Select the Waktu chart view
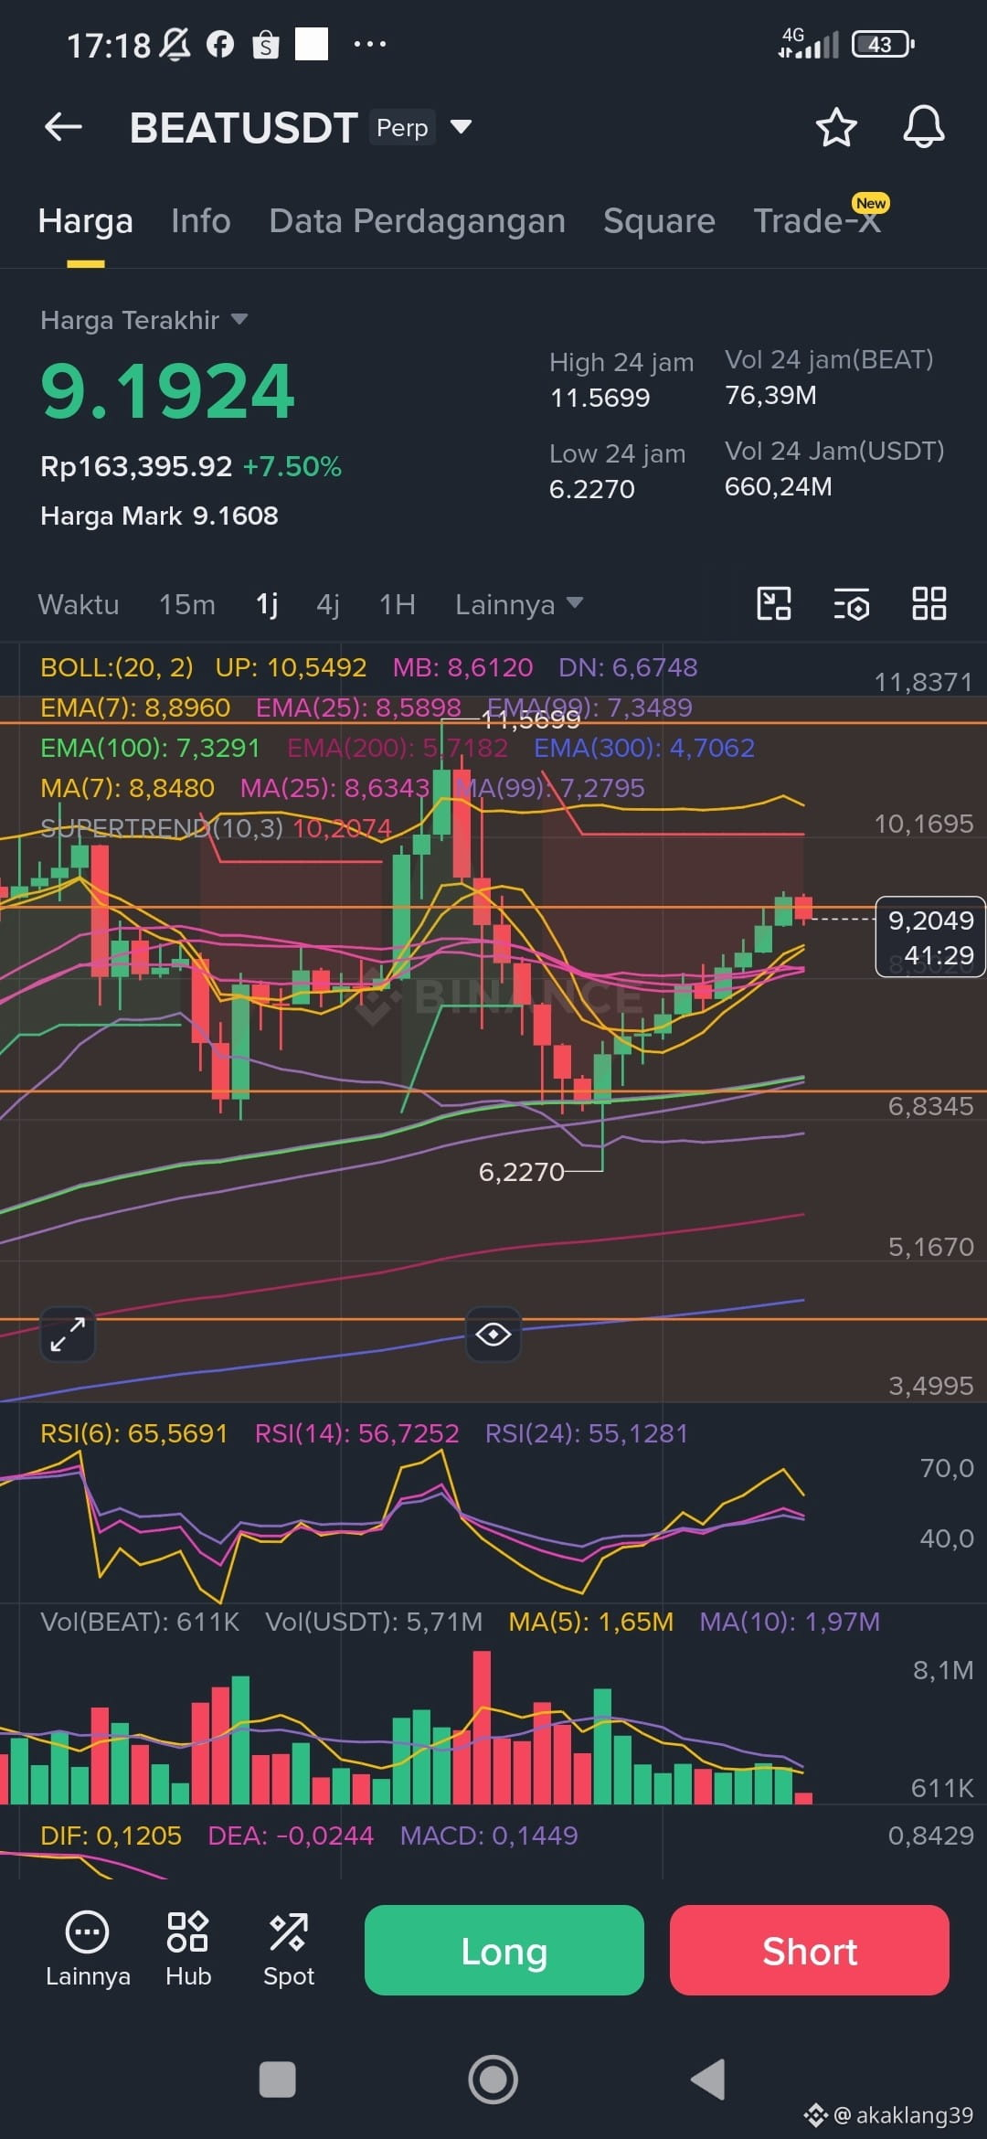The image size is (987, 2139). tap(79, 604)
